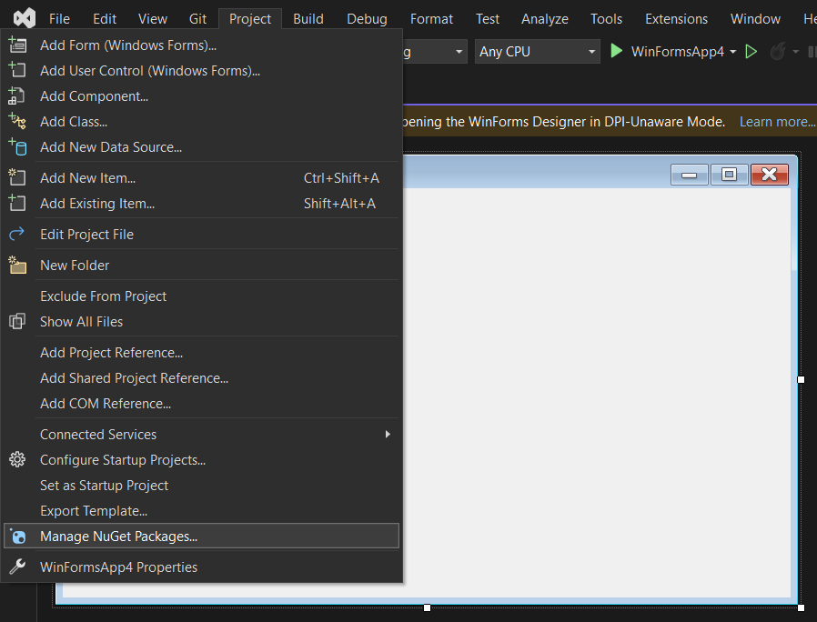The width and height of the screenshot is (817, 622).
Task: Close the Project menu via its header
Action: tap(250, 19)
